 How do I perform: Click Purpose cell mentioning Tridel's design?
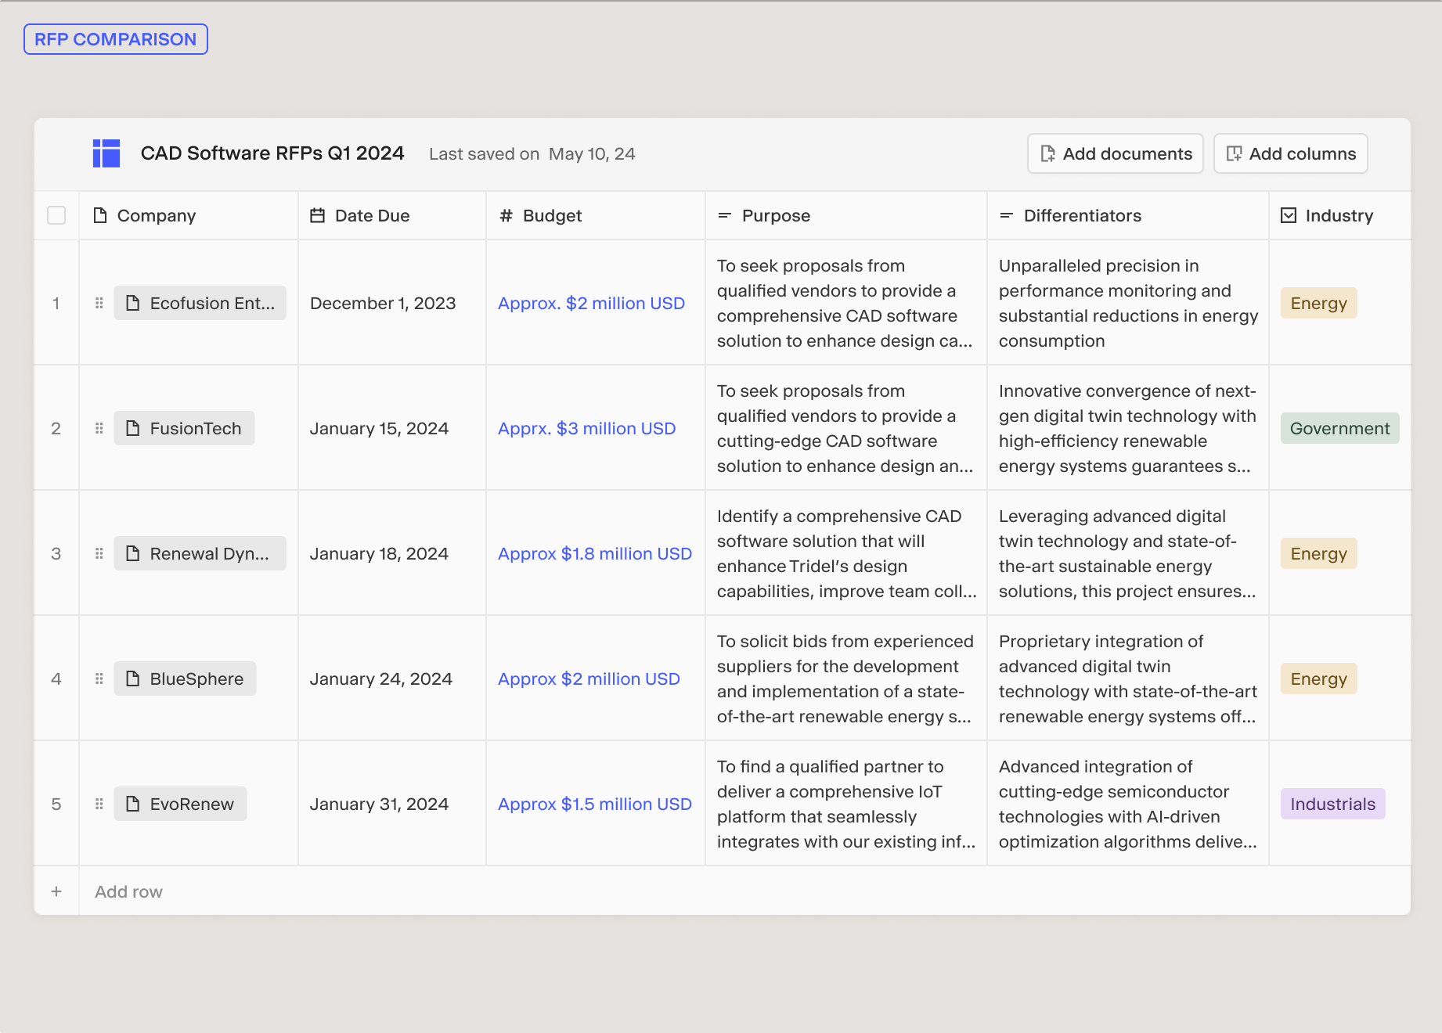[x=846, y=553]
